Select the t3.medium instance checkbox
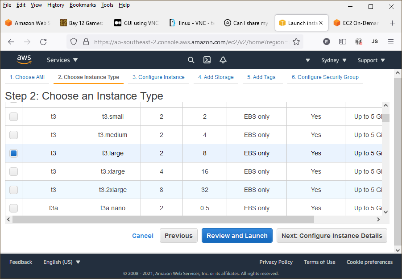Image resolution: width=402 pixels, height=279 pixels. (x=13, y=135)
